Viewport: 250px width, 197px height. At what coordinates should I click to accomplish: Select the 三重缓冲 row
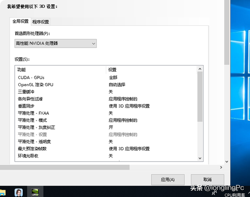pyautogui.click(x=106, y=92)
